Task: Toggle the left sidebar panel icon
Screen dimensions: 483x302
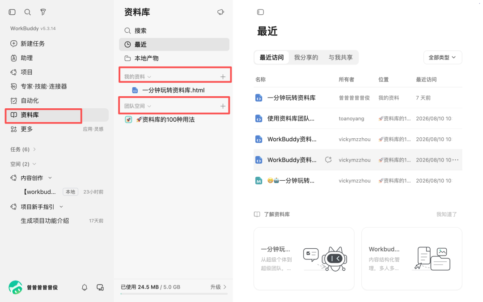Action: pyautogui.click(x=12, y=12)
